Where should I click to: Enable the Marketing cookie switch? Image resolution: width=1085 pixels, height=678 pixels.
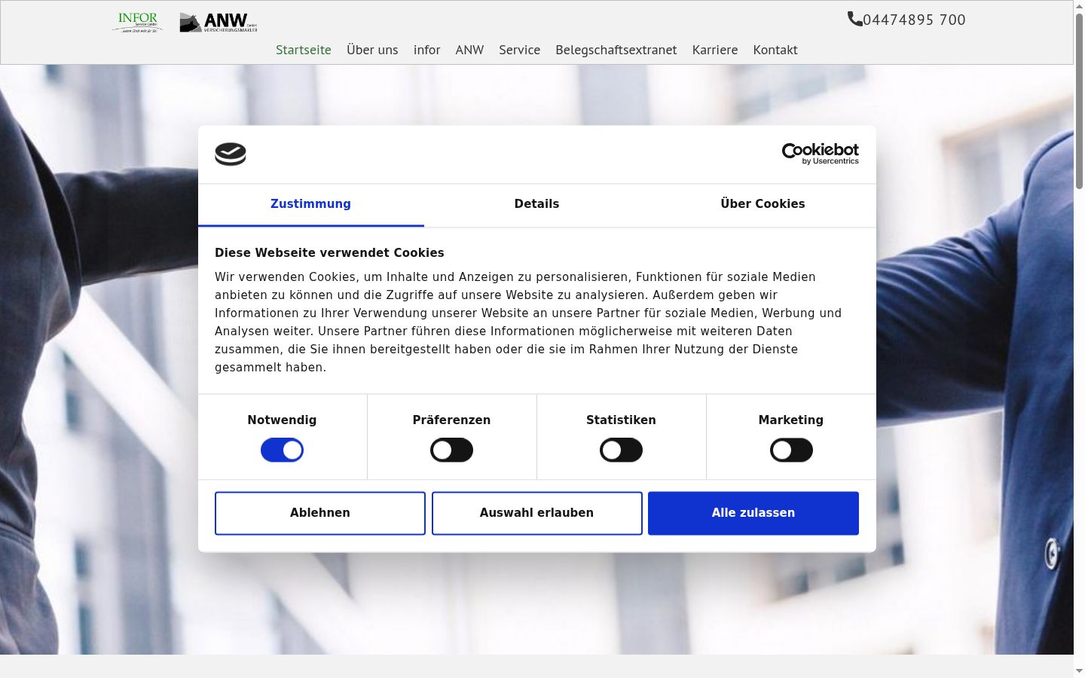click(x=791, y=450)
